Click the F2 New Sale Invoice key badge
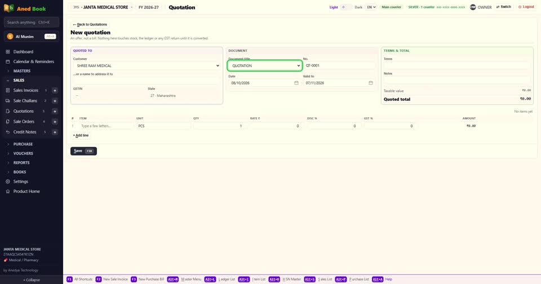 (x=98, y=279)
